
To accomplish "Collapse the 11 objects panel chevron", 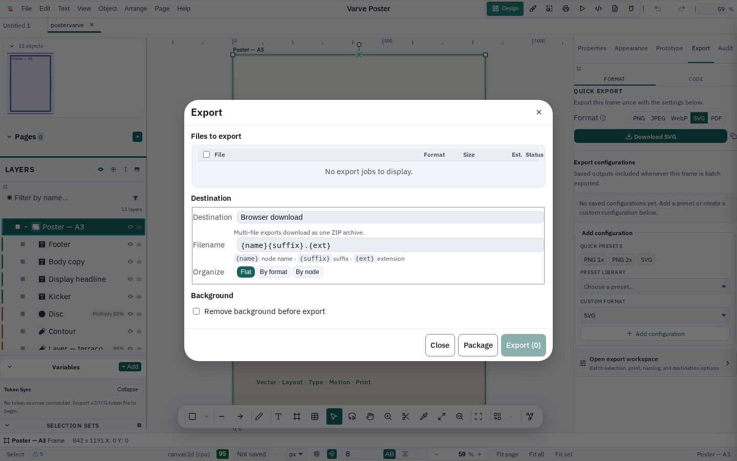I will click(x=12, y=46).
